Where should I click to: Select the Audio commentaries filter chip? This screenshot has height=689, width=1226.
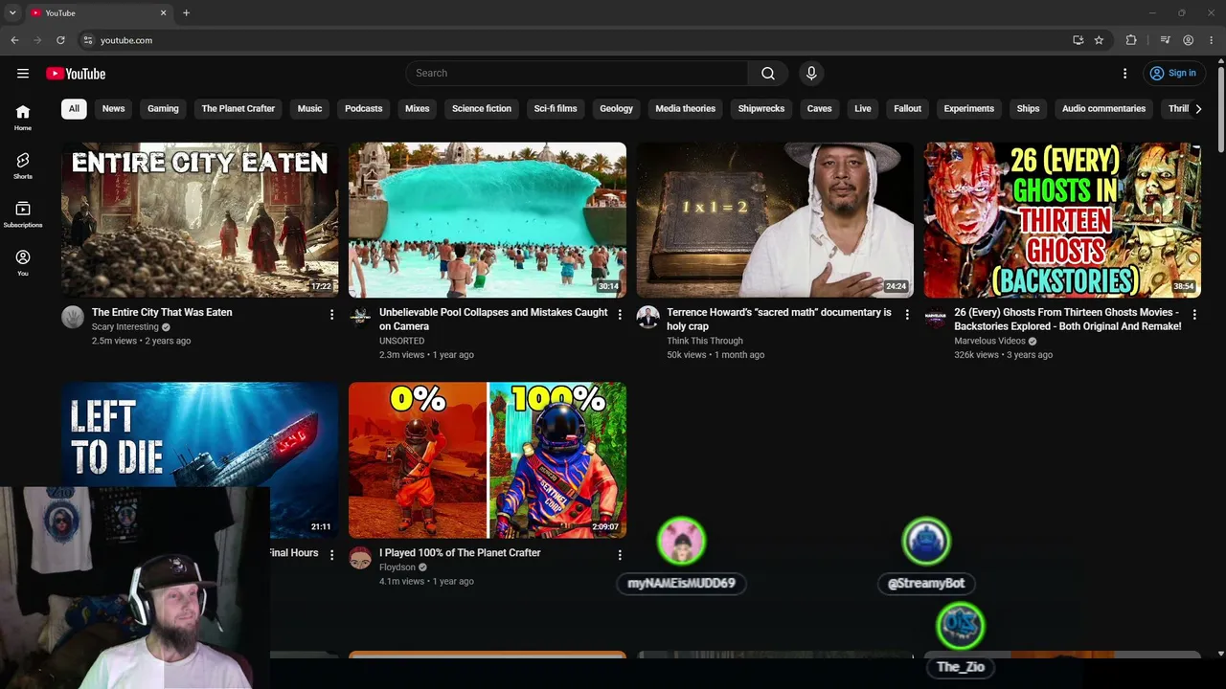coord(1103,109)
